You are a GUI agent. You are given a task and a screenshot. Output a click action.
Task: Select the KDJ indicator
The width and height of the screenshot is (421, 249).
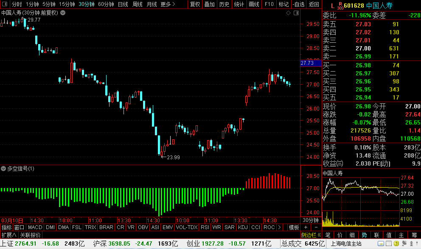coord(243,227)
